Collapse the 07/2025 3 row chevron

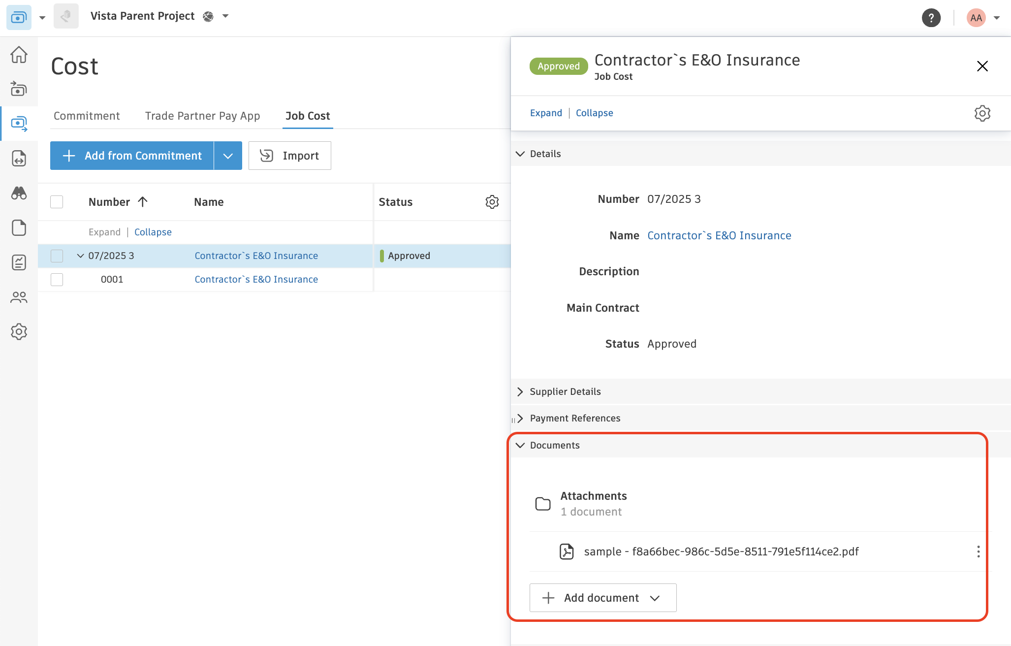tap(80, 256)
